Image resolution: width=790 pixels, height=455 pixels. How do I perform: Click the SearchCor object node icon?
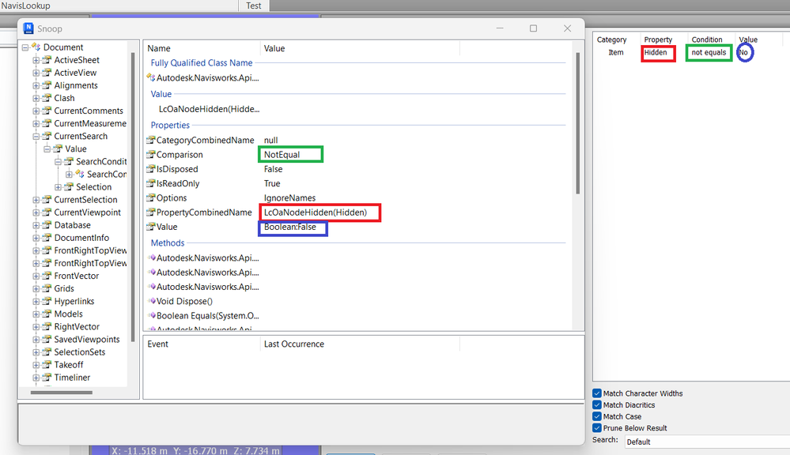[80, 174]
